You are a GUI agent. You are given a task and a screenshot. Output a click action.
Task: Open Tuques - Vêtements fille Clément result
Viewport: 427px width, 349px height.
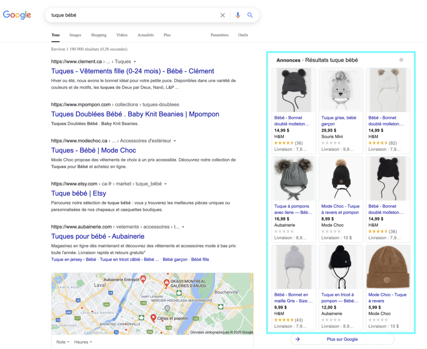point(133,71)
